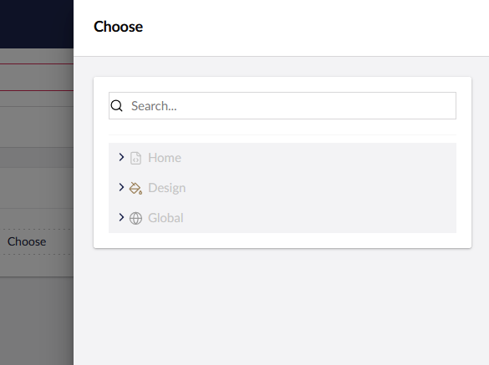Click the divider line under Search box
Screen dimensions: 489x365
pyautogui.click(x=283, y=135)
